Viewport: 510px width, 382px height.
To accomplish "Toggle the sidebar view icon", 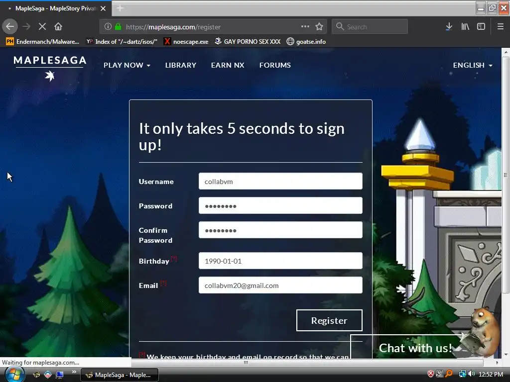I will [x=481, y=27].
